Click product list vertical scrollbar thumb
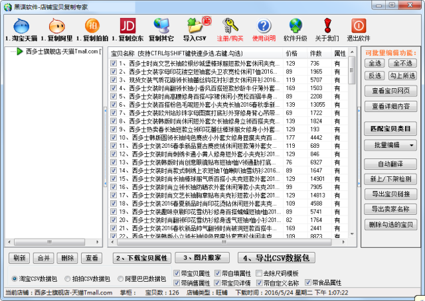The height and width of the screenshot is (301, 425). 352,70
